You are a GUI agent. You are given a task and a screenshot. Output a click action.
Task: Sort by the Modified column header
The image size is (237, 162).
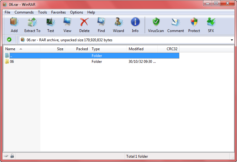(142, 49)
